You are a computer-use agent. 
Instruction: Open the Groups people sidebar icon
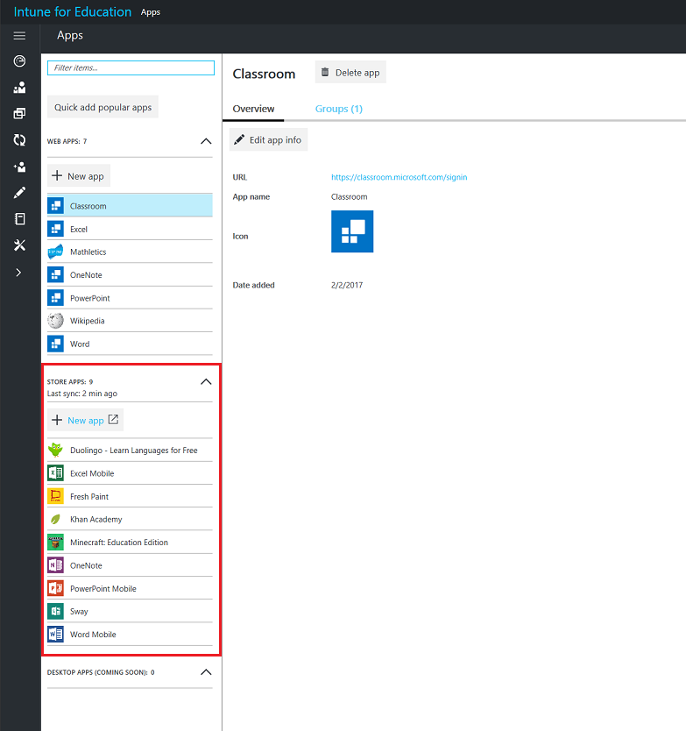click(x=19, y=87)
